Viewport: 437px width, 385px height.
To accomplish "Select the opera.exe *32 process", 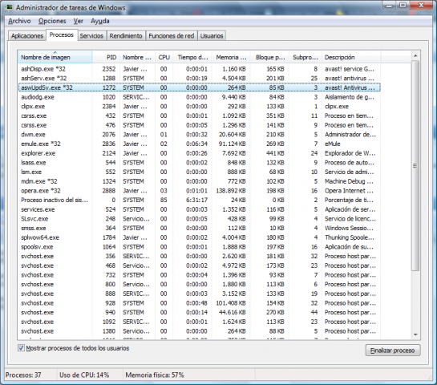I will click(x=200, y=191).
